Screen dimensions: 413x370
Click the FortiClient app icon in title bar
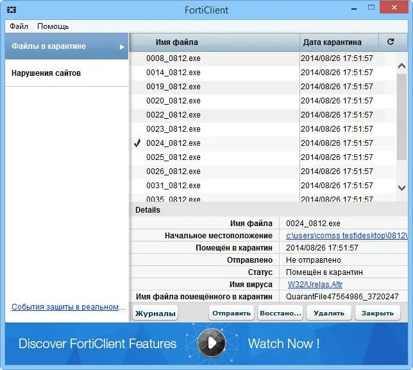point(12,10)
